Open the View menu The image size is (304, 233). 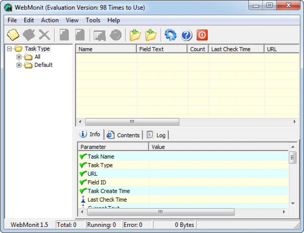[72, 20]
